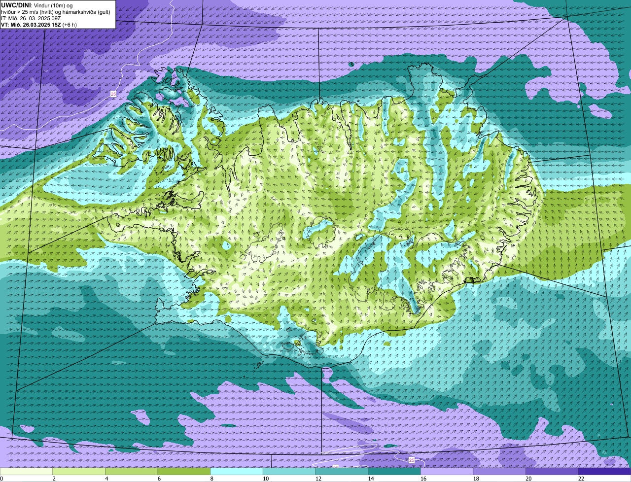Click the "25" gust contour label northwest of Iceland

coord(113,94)
